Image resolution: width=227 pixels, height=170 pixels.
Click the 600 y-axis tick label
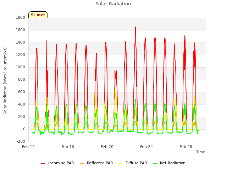(x=22, y=92)
